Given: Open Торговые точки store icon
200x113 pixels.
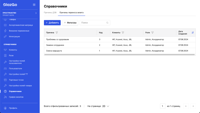Looking at the screenshot, I should [5, 80].
